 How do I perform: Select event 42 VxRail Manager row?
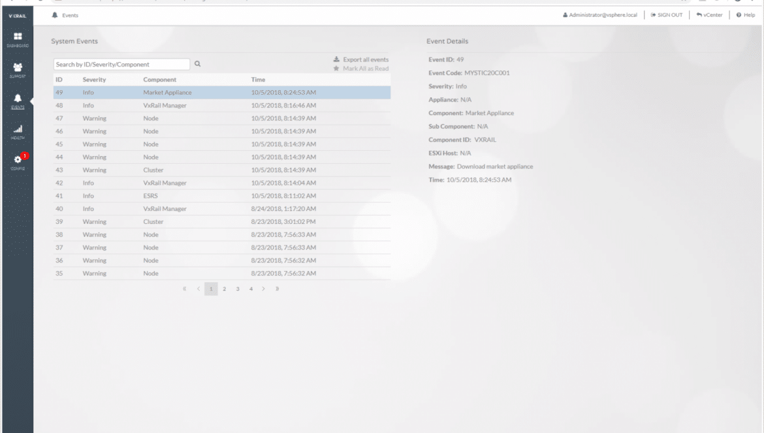coord(222,183)
